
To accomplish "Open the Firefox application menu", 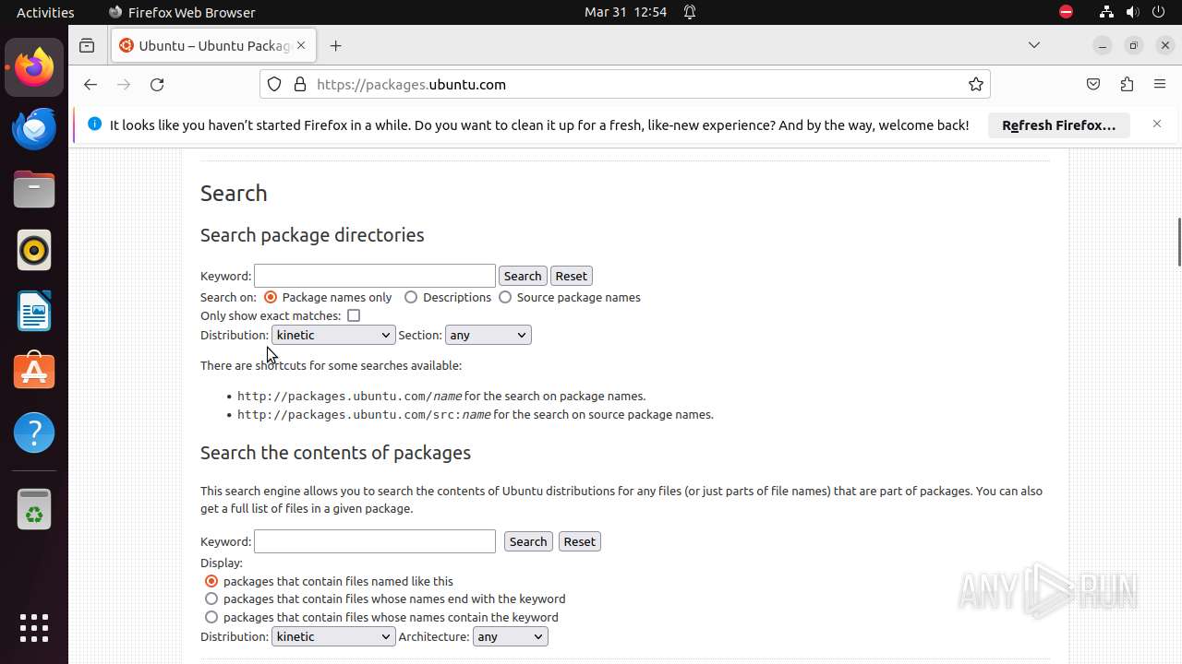I will point(1160,84).
